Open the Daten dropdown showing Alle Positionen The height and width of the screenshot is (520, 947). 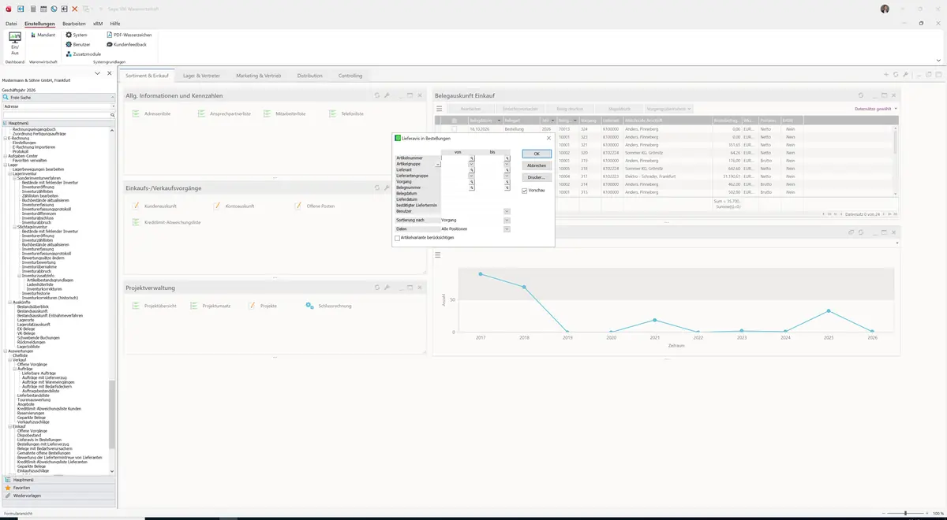click(x=507, y=228)
